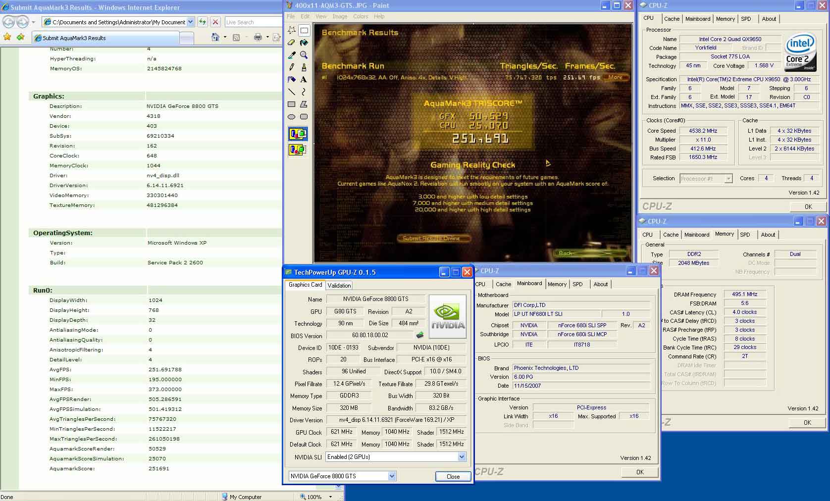Open the Favorites Center star
830x501 pixels.
click(x=7, y=37)
